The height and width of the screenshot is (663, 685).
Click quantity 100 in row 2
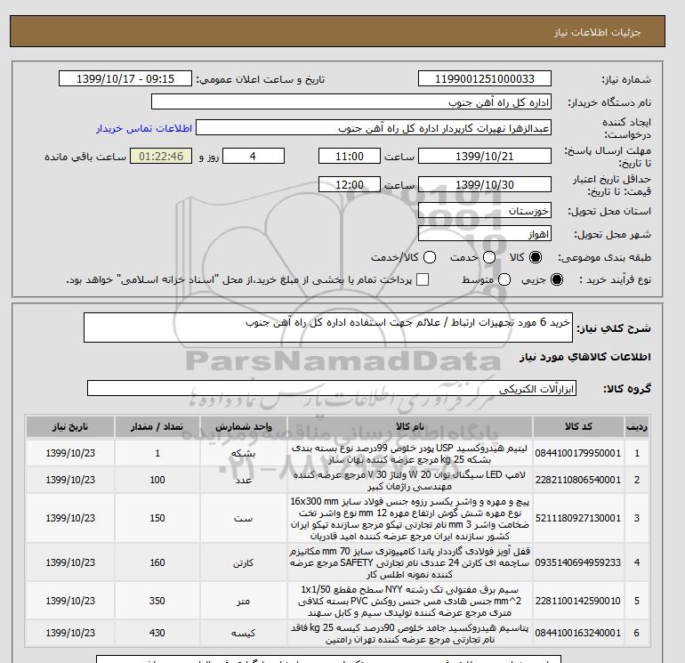point(157,480)
